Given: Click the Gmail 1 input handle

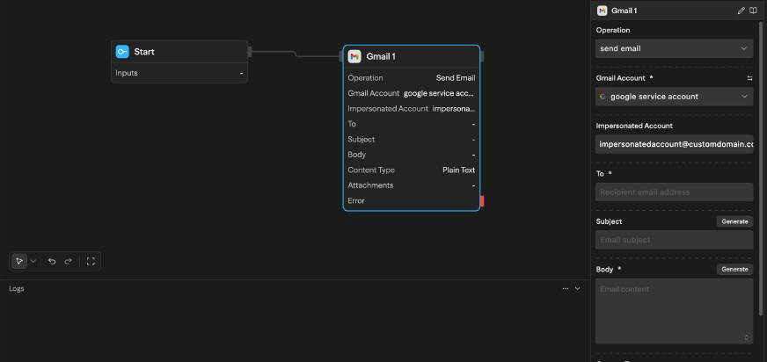Looking at the screenshot, I should [341, 56].
